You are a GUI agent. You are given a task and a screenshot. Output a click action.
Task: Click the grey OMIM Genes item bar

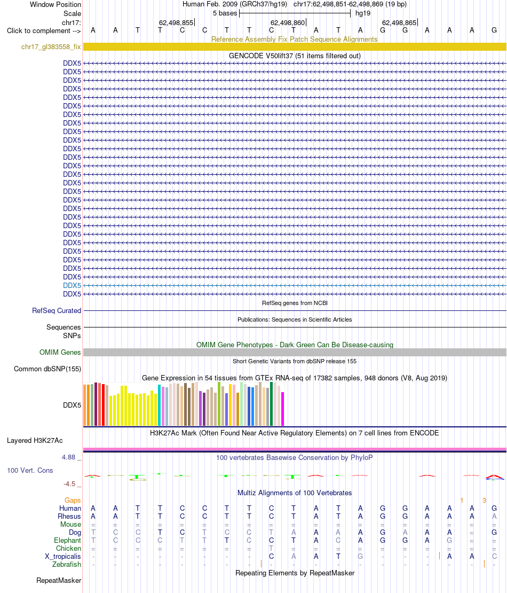[295, 353]
